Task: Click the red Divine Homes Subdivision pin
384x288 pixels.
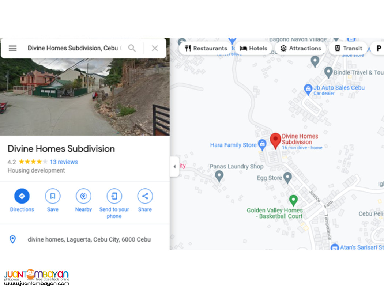Action: coord(275,141)
